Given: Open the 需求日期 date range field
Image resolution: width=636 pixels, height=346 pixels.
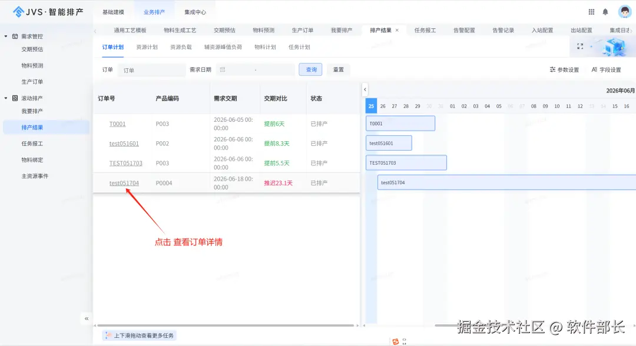Looking at the screenshot, I should (256, 69).
